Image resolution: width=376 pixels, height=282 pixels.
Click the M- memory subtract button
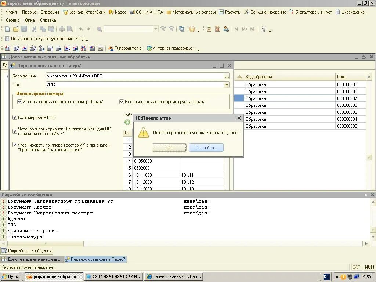click(x=253, y=29)
